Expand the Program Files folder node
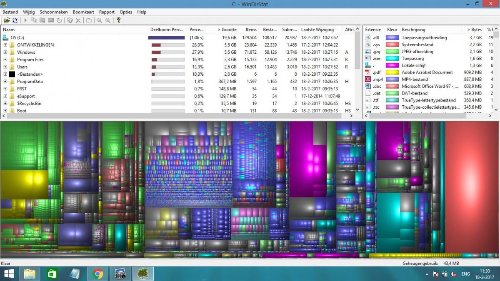The width and height of the screenshot is (500, 281). point(5,60)
